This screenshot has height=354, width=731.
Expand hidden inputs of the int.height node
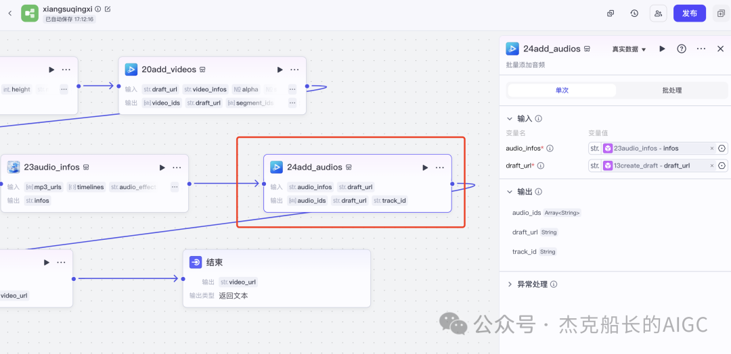point(64,89)
